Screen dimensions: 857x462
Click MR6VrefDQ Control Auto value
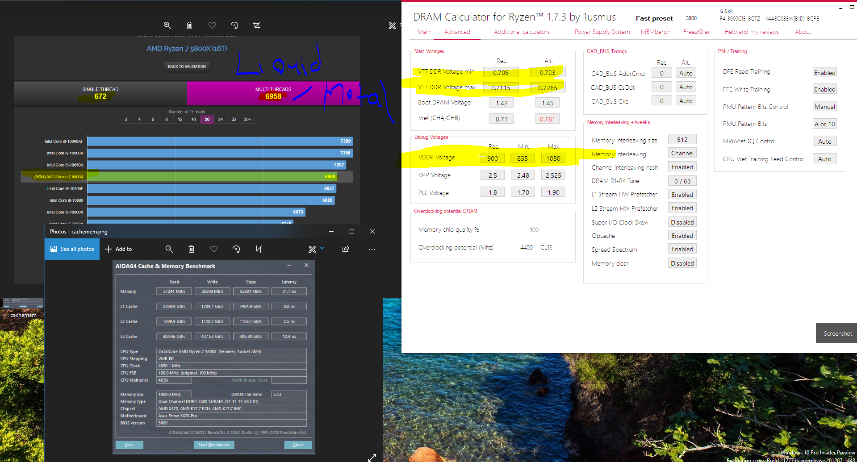[824, 142]
